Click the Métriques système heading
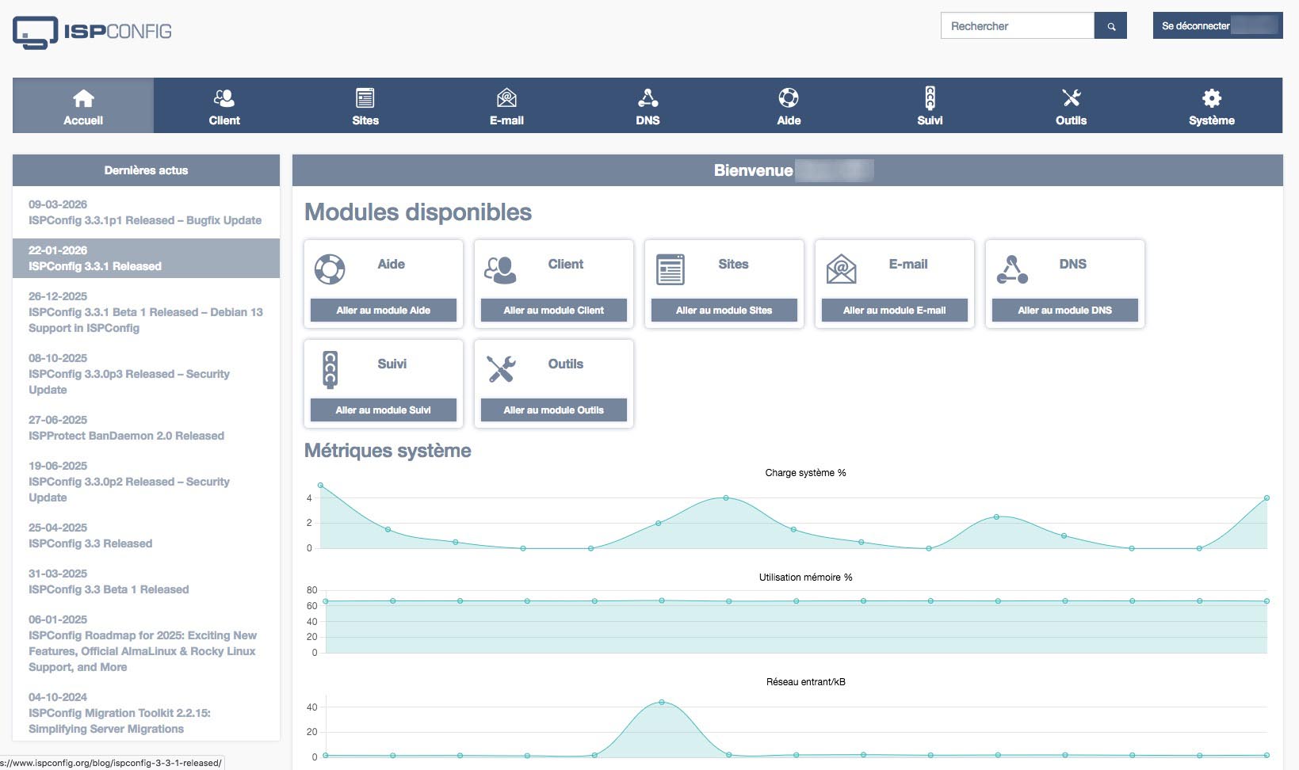 pos(388,451)
